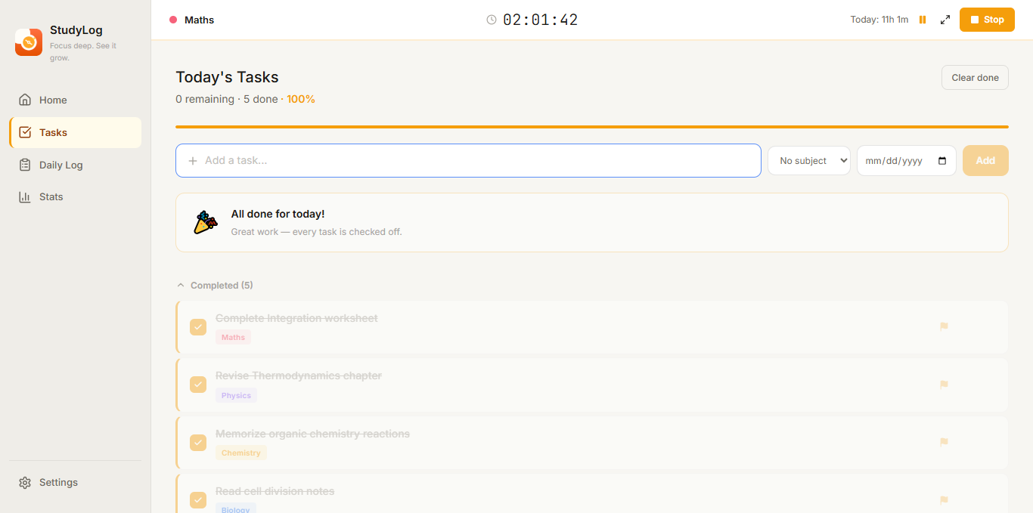The image size is (1033, 513).
Task: Click flag icon on Integration worksheet task
Action: click(944, 326)
